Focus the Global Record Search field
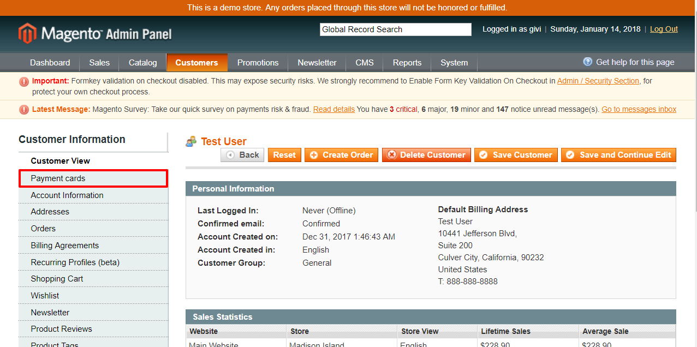The image size is (697, 347). [x=396, y=29]
